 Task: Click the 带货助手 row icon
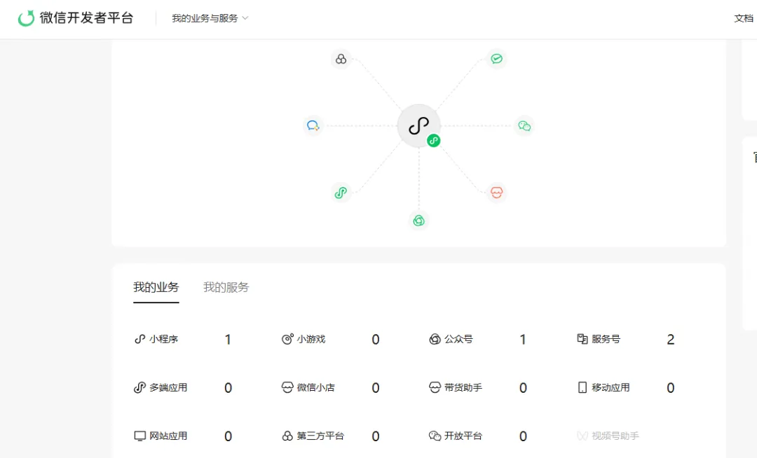tap(435, 387)
